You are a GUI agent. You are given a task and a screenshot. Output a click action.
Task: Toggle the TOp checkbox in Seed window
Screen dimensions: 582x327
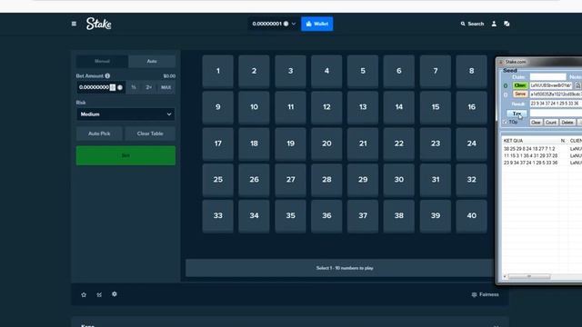click(x=505, y=122)
